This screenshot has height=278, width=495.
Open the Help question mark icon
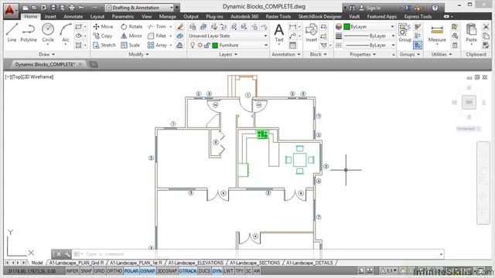(x=435, y=8)
